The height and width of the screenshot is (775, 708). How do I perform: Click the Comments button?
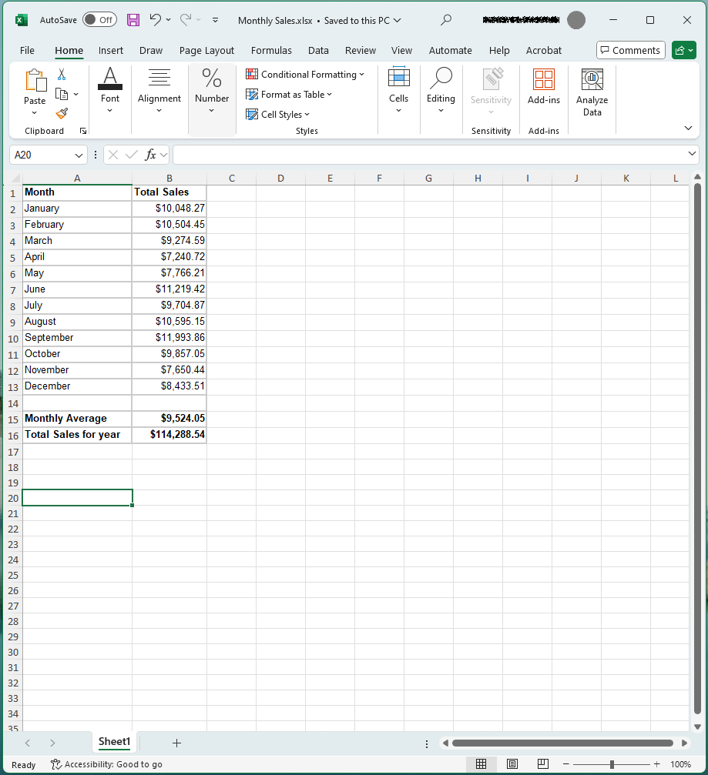pos(630,51)
